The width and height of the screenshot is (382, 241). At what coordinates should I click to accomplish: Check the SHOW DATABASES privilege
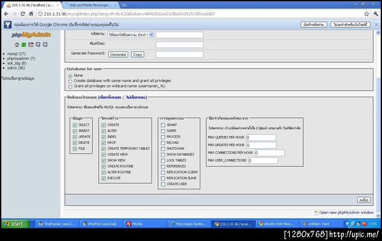click(163, 155)
